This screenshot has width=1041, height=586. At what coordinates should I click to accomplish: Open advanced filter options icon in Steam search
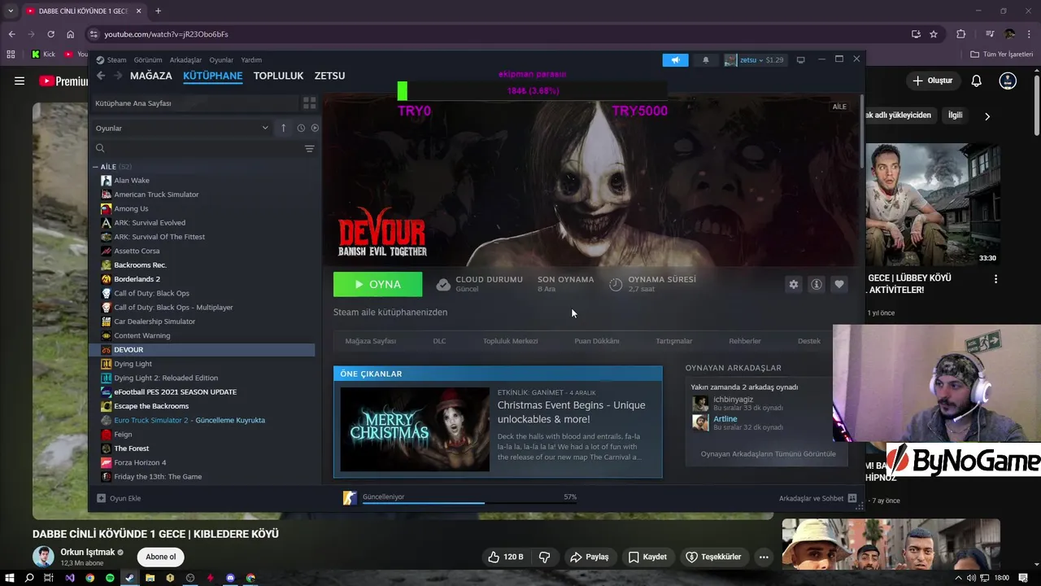(309, 148)
